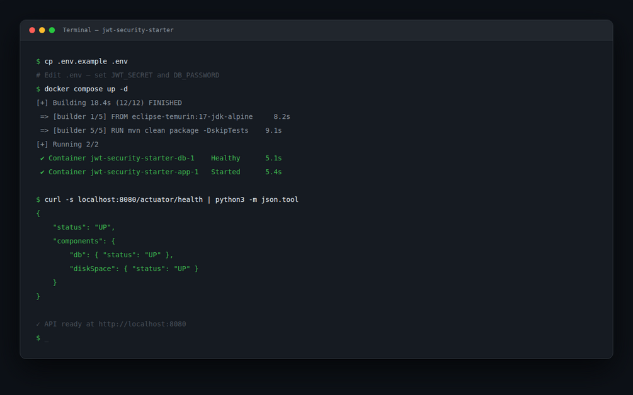Click the '8.2s' build time value
This screenshot has width=633, height=395.
(x=282, y=117)
